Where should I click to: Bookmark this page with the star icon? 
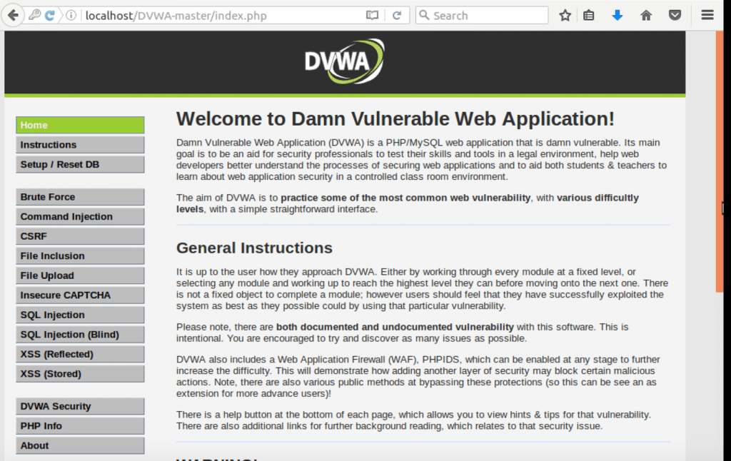click(x=565, y=16)
